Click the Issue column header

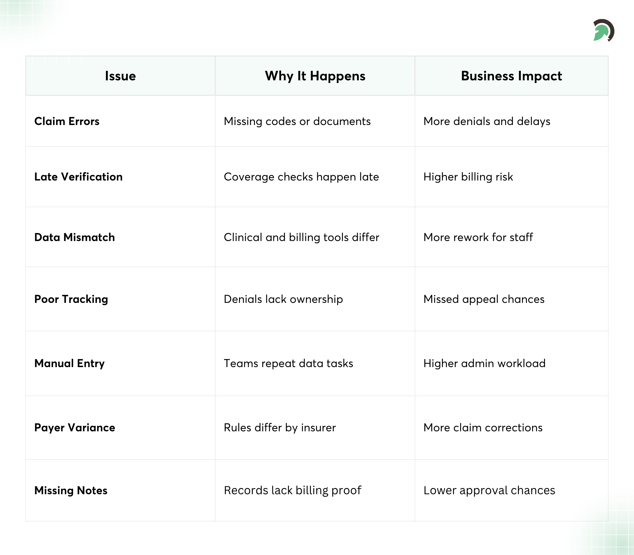point(120,76)
